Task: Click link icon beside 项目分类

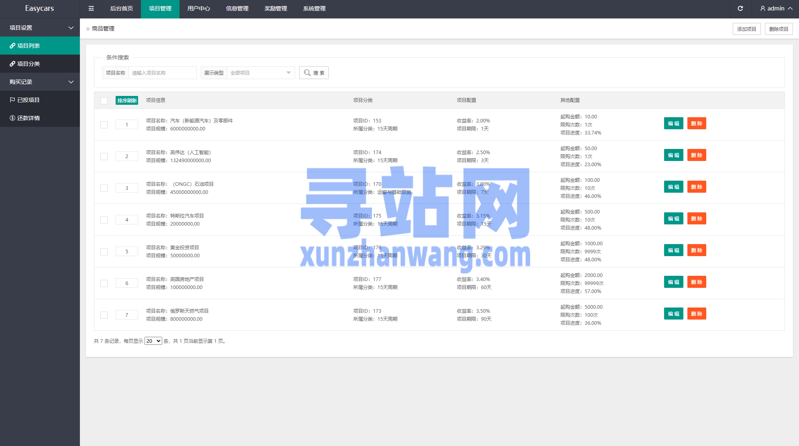Action: [12, 64]
